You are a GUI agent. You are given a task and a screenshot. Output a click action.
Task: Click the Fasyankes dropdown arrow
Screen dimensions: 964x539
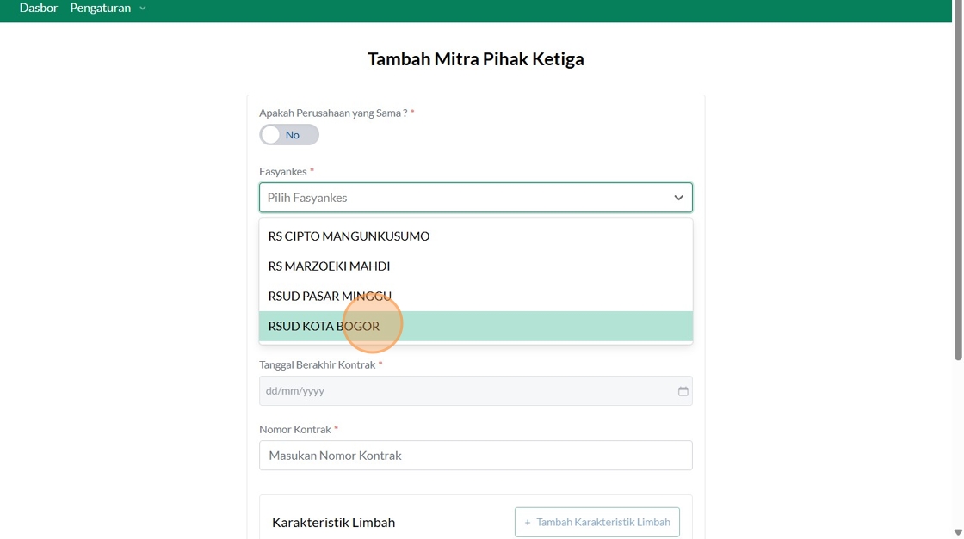pos(678,198)
